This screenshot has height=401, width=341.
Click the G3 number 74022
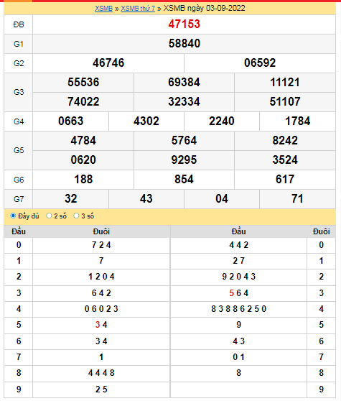click(83, 102)
